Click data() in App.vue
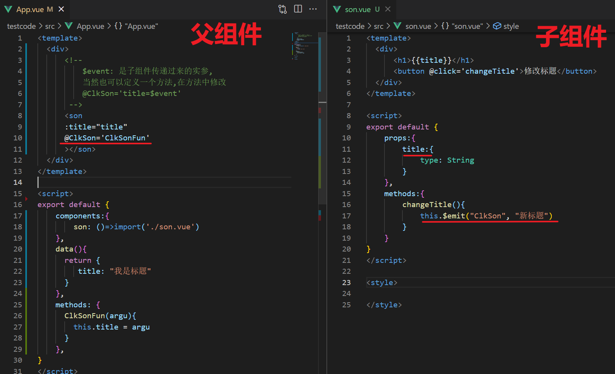 coord(71,249)
